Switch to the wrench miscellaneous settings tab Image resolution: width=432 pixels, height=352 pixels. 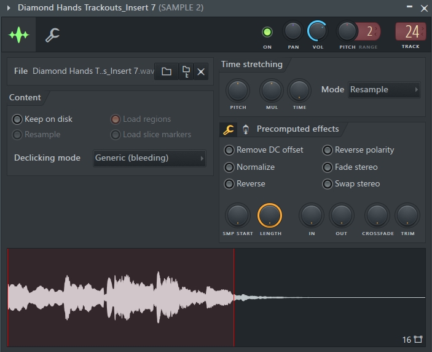point(52,35)
